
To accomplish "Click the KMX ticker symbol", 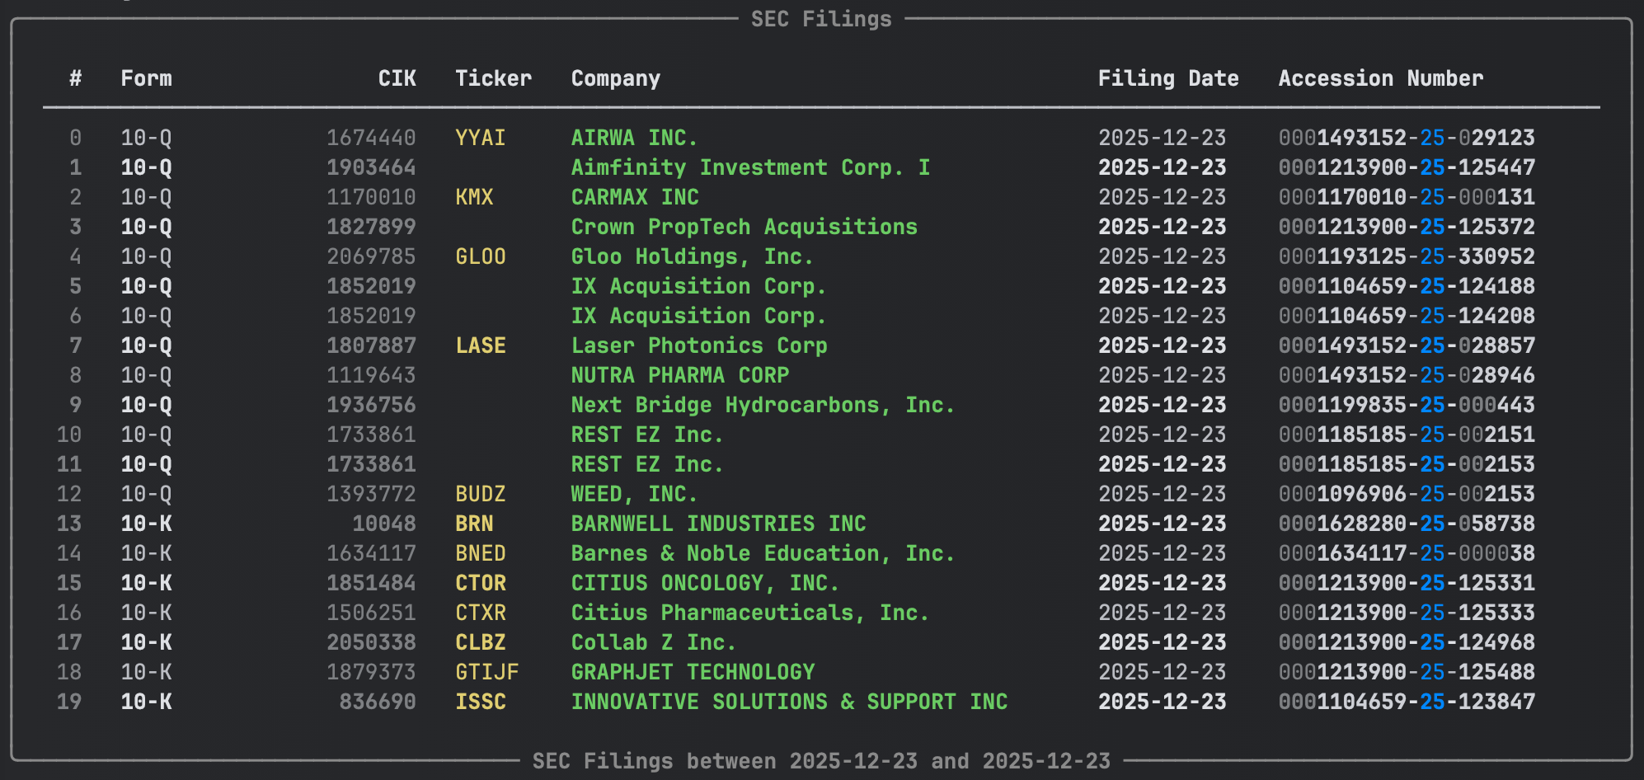I will tap(474, 197).
